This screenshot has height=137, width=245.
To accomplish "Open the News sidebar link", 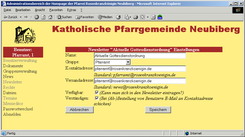I will click(8, 77).
